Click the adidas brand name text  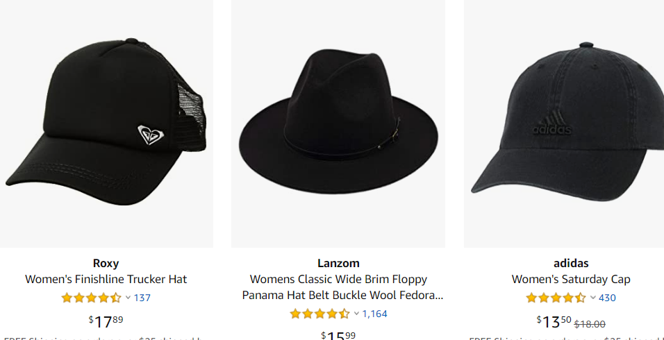(571, 263)
